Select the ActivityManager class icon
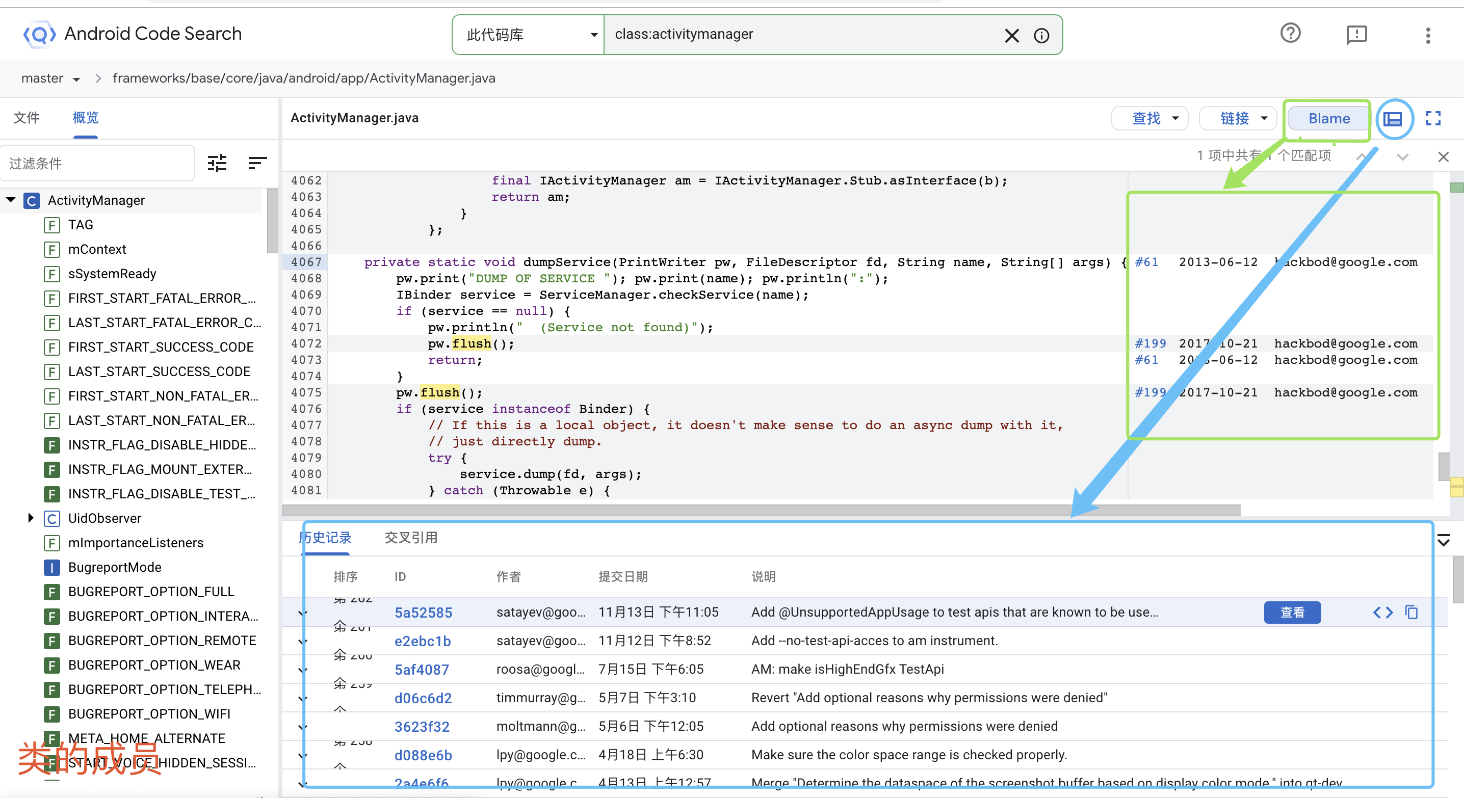Image resolution: width=1464 pixels, height=798 pixels. [31, 200]
